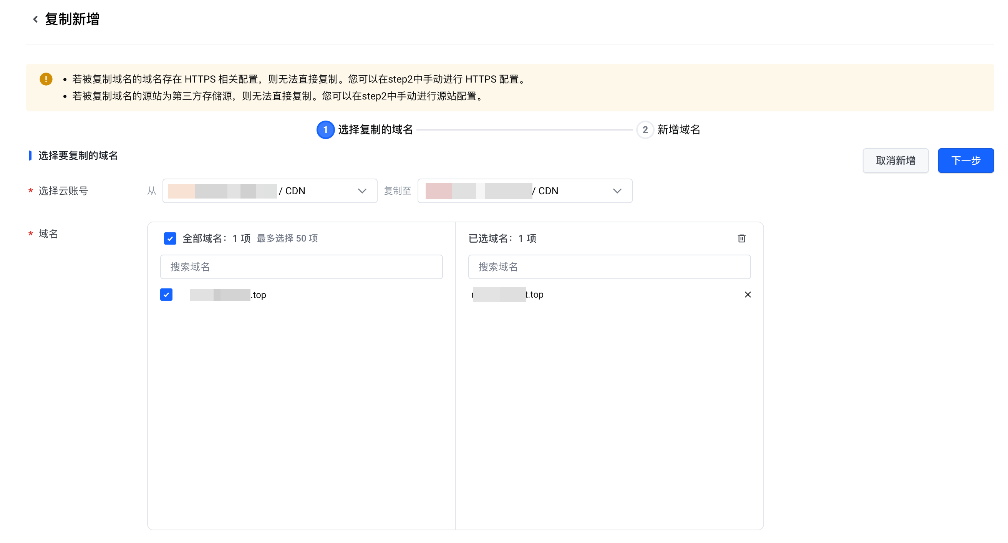
Task: Click step 2 circle 新增域名
Action: pos(645,130)
